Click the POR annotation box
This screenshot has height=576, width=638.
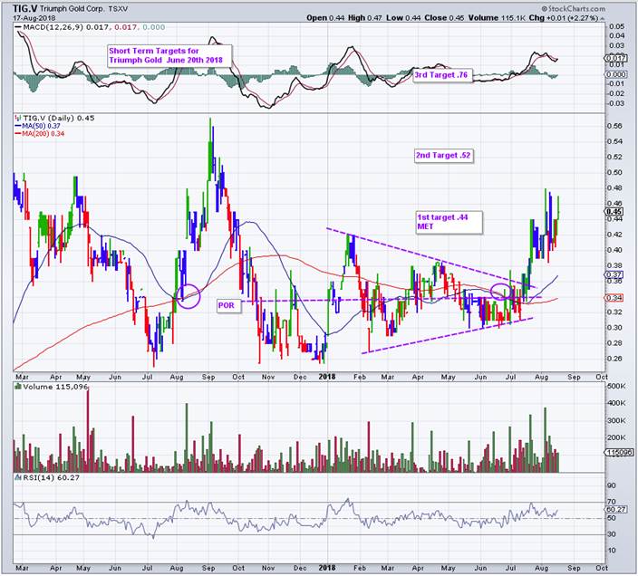coord(227,305)
